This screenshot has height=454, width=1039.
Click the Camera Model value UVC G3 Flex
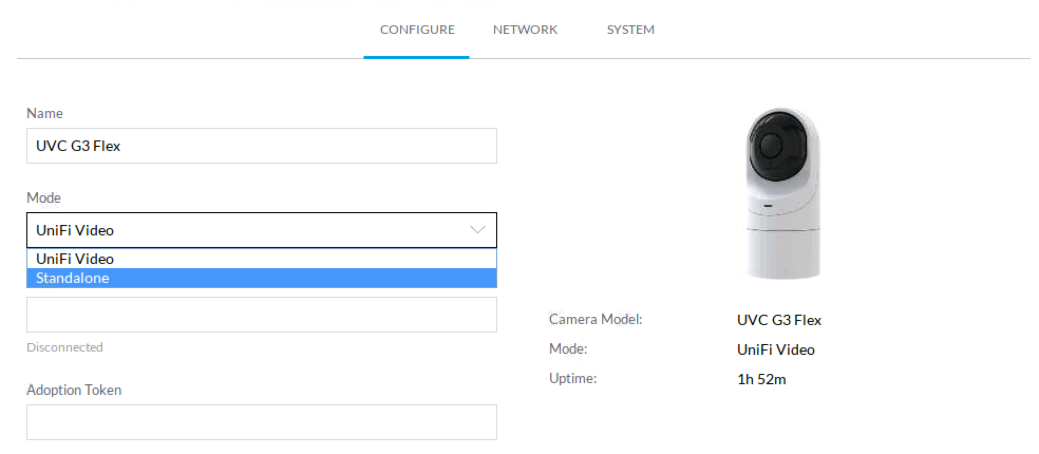point(779,320)
